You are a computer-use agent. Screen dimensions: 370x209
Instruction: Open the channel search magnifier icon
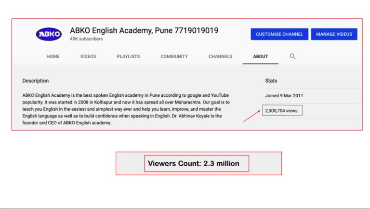click(x=292, y=56)
